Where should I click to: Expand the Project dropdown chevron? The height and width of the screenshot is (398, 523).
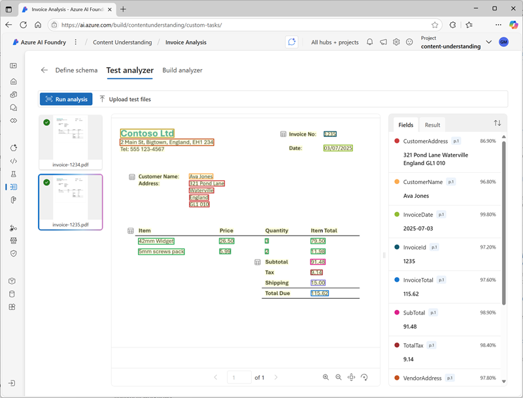click(488, 42)
